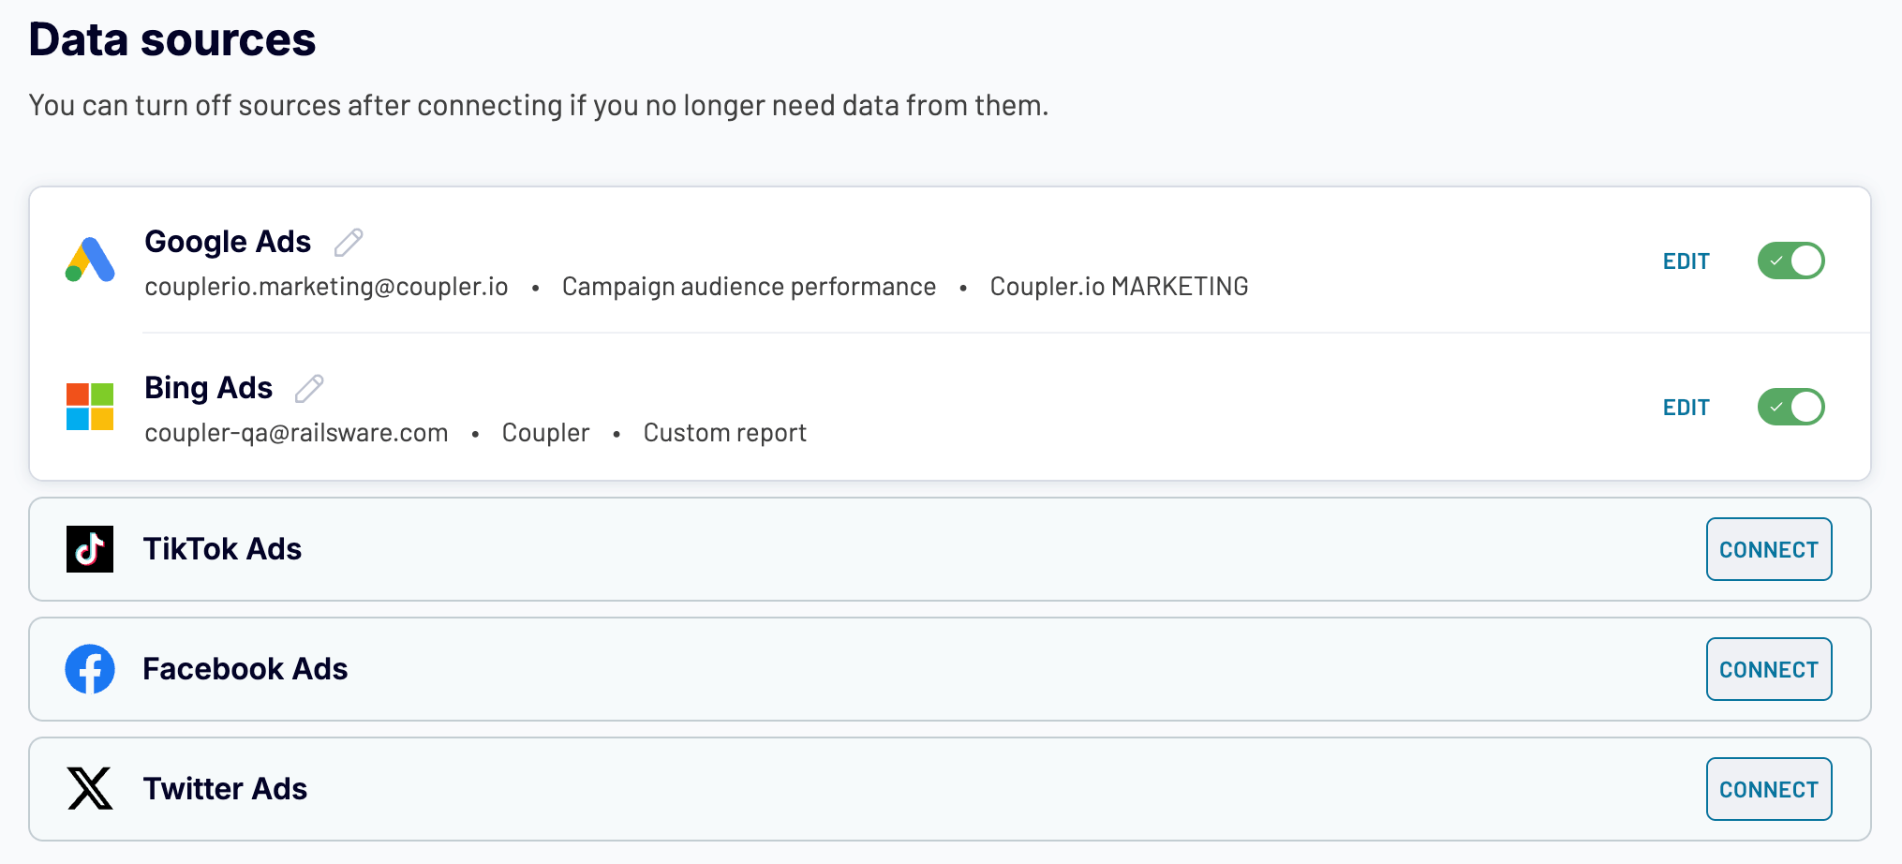1902x864 pixels.
Task: Select the Custom report label under Bing Ads
Action: tap(724, 432)
